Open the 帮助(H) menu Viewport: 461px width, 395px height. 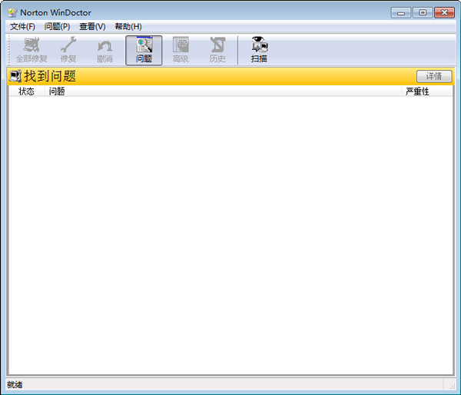128,26
